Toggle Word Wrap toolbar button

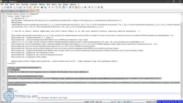[x=64, y=7]
